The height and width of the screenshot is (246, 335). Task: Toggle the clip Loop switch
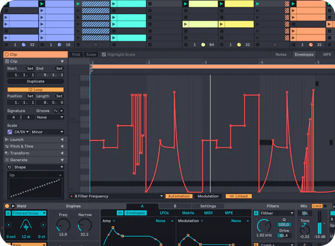click(35, 90)
